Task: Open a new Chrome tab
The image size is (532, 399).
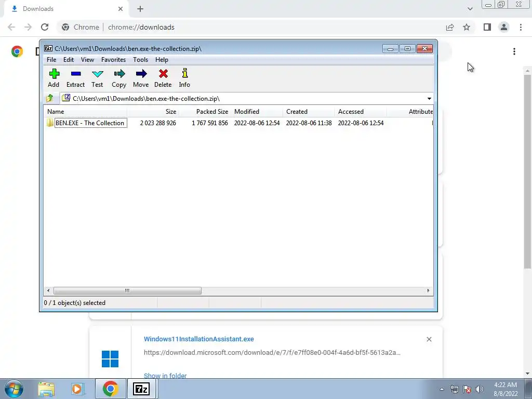Action: [140, 9]
